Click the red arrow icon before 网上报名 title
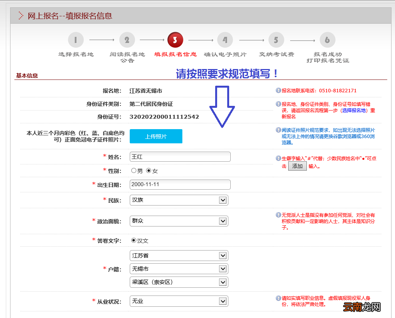Image resolution: width=395 pixels, height=318 pixels. pos(21,16)
